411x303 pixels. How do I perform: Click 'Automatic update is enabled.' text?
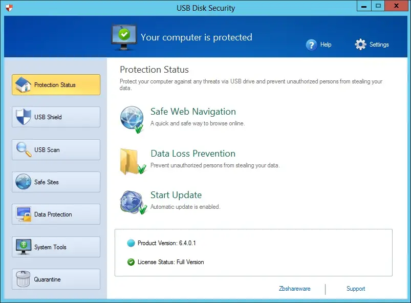coord(185,207)
